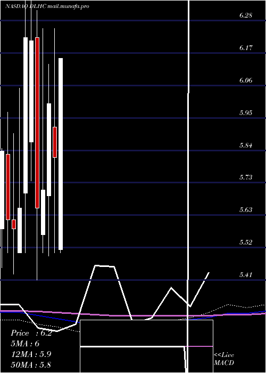This screenshot has width=266, height=373.
Task: Click the tallest red candlestick body
Action: (37, 123)
